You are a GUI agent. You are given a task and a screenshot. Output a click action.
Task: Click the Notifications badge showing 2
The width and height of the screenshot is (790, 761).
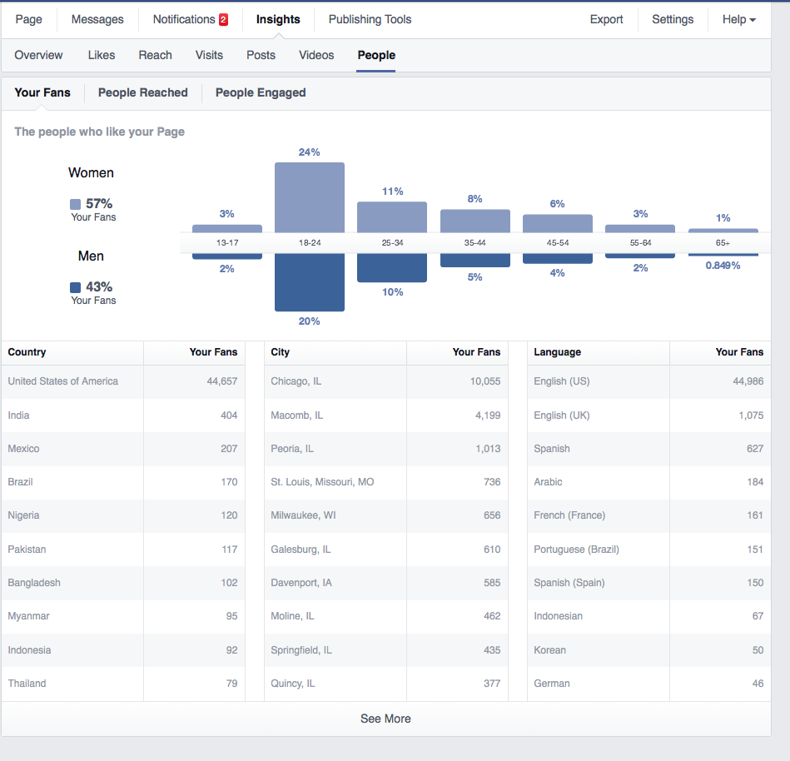[223, 20]
